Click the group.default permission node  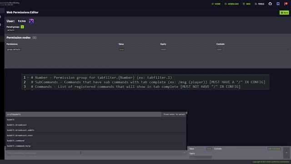click(14, 50)
